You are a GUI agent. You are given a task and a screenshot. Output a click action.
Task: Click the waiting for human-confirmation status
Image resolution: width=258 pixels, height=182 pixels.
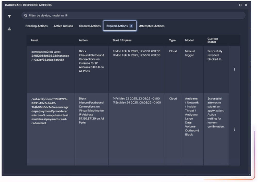216,113
